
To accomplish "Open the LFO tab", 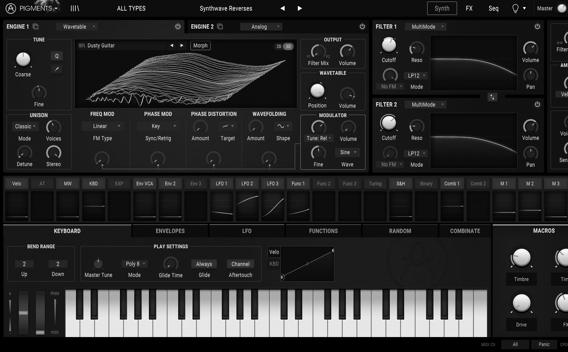I will (247, 231).
